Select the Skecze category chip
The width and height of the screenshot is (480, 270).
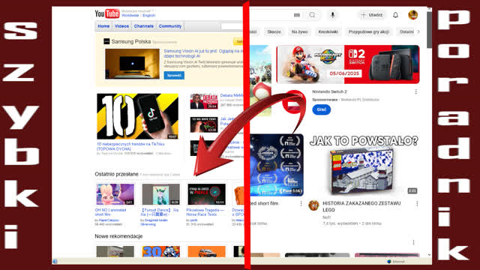[274, 31]
